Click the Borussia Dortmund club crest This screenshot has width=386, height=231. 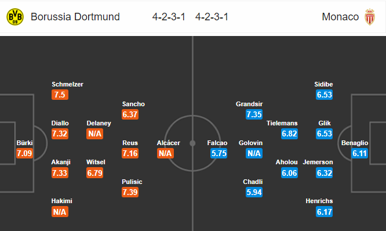(15, 17)
